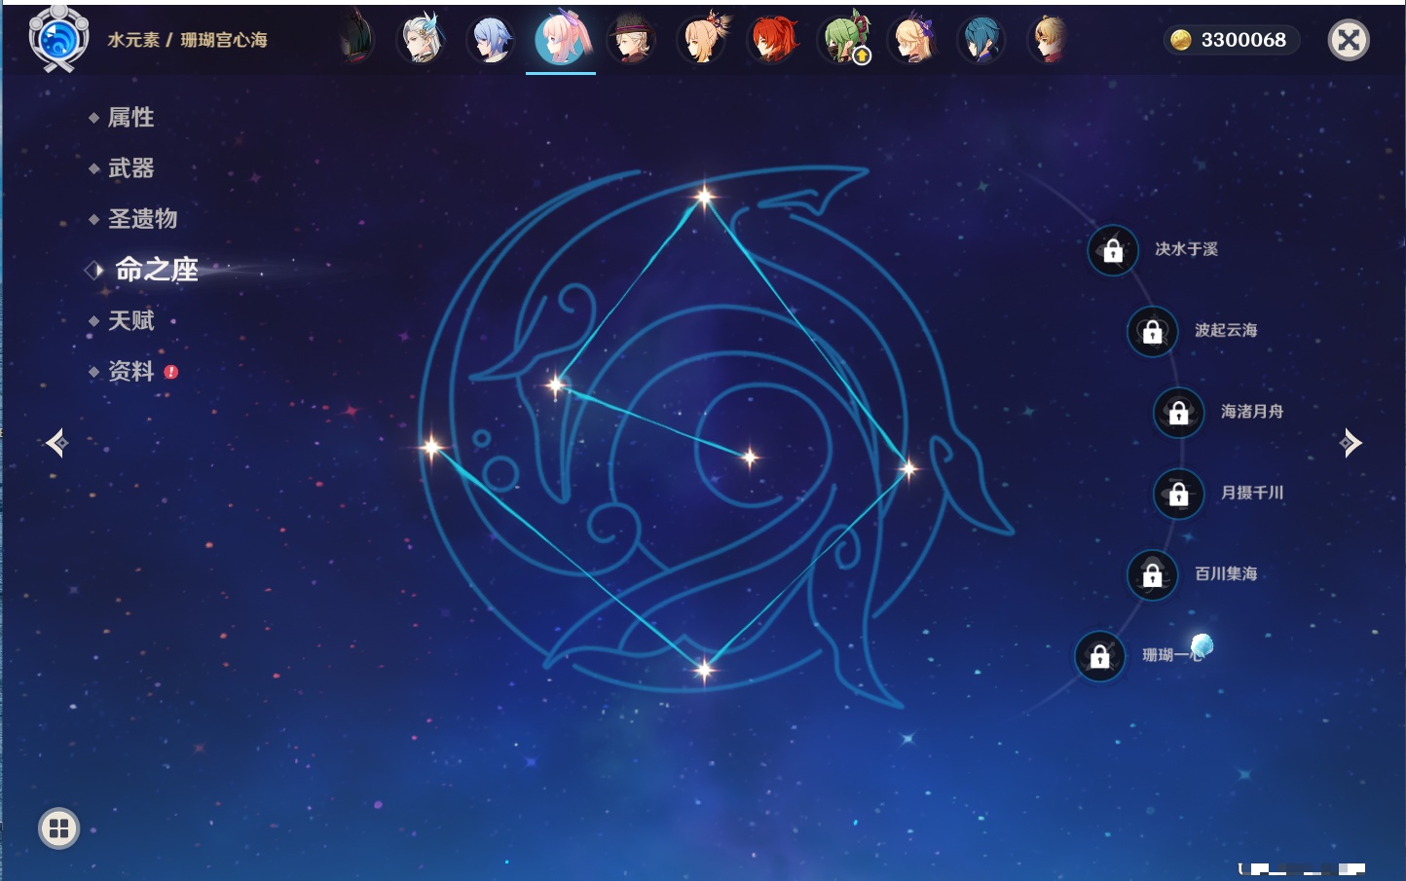
Task: Click the 水元素 / 珊瑚宫心海 title text
Action: click(187, 40)
